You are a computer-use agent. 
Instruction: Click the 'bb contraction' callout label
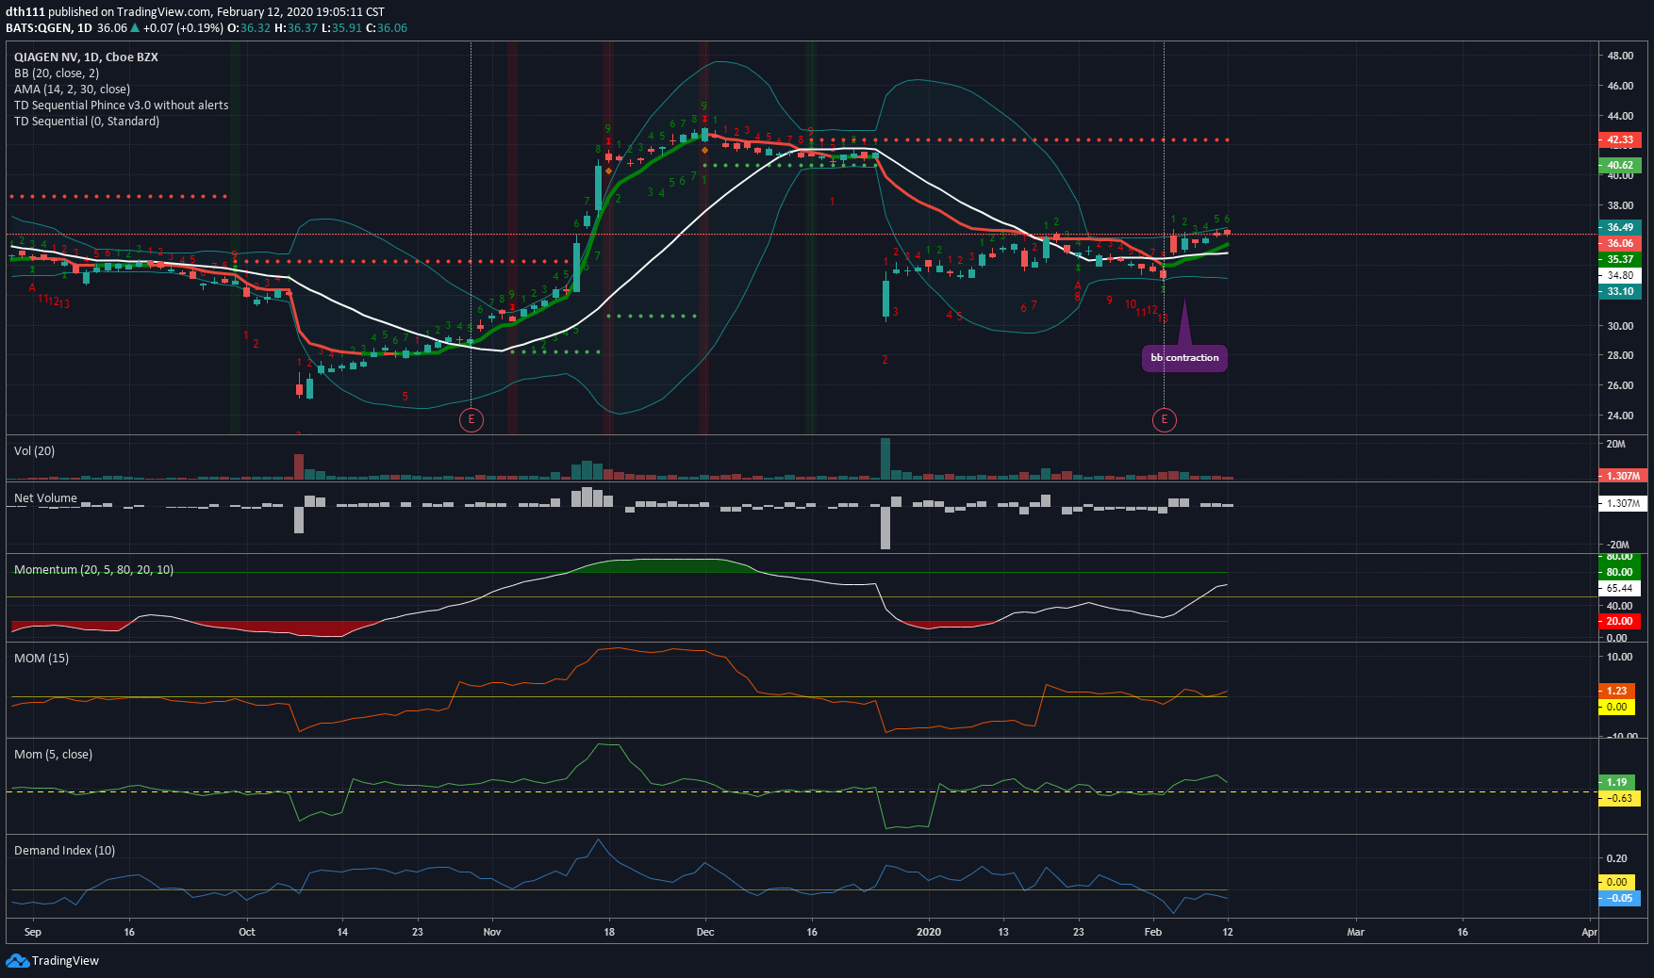coord(1184,358)
